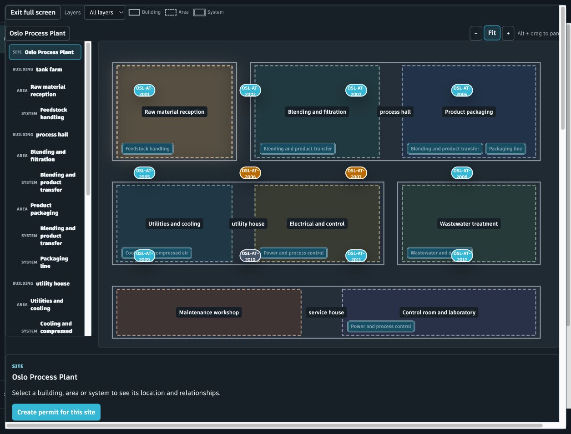Click Wastewater treatment map label
Viewport: 571px width, 434px height.
point(469,224)
